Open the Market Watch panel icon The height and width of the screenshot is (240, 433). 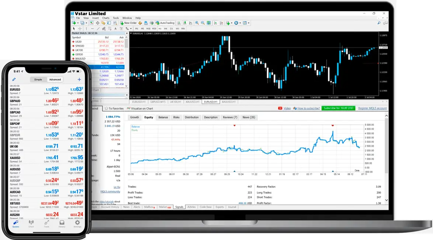[92, 23]
